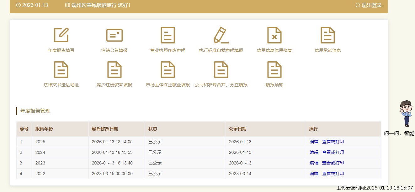
Task: Open the smart assistant cartoon avatar
Action: [x=406, y=113]
